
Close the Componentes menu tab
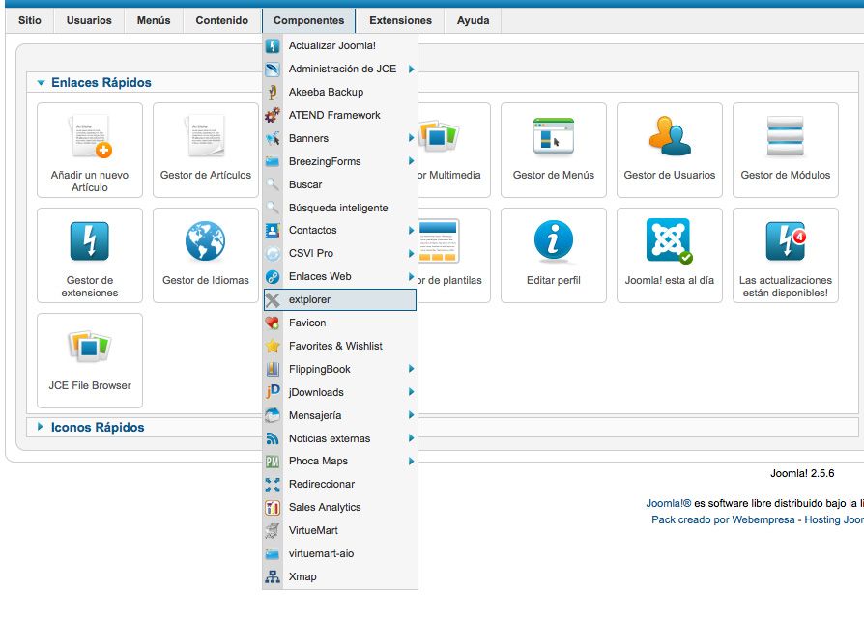pos(308,21)
